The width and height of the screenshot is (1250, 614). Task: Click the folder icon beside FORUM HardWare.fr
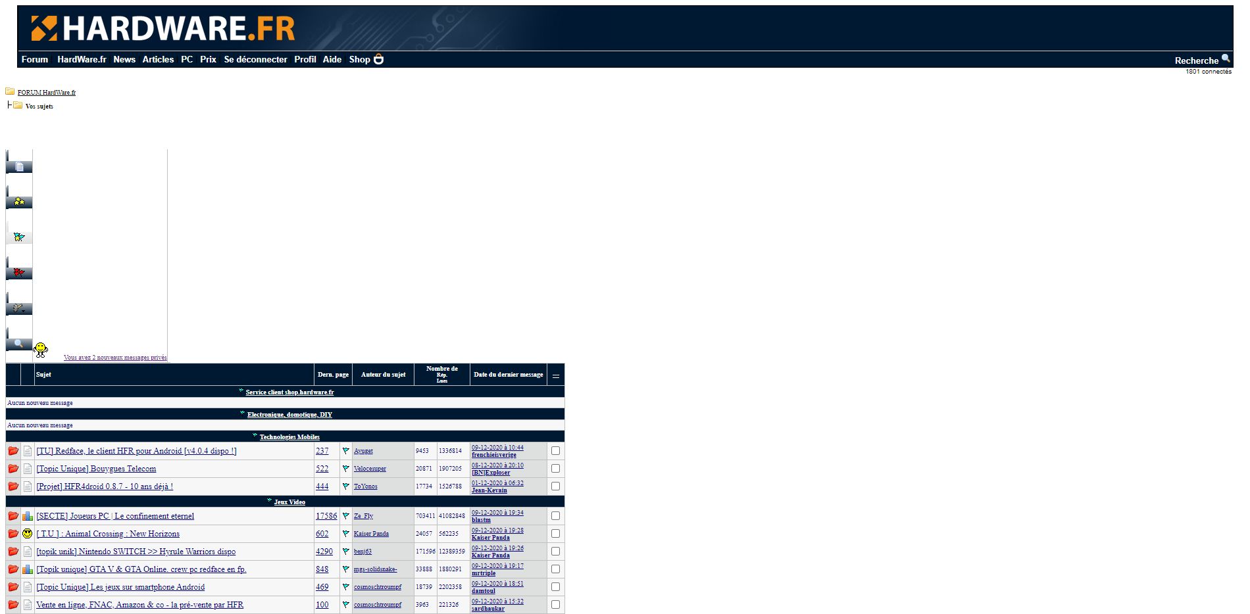click(10, 91)
